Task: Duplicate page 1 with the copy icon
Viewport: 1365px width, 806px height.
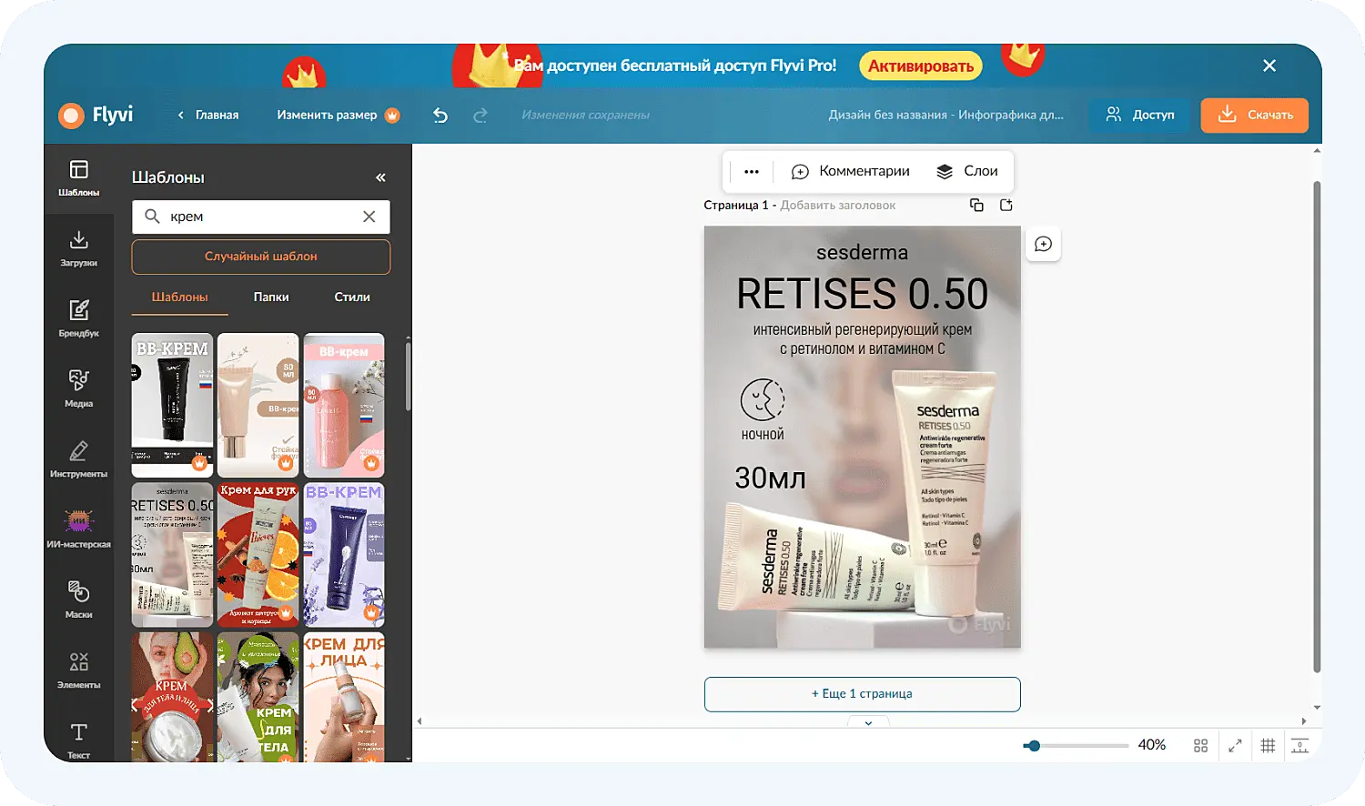Action: point(976,205)
